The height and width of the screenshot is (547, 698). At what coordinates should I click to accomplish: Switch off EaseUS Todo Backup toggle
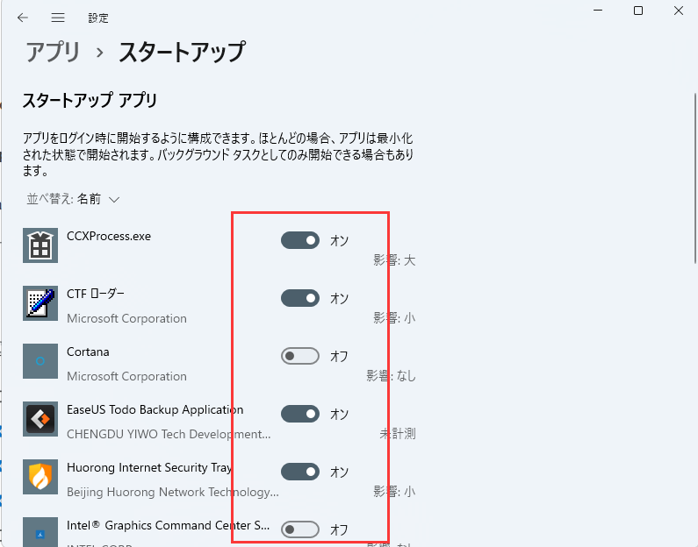tap(300, 414)
